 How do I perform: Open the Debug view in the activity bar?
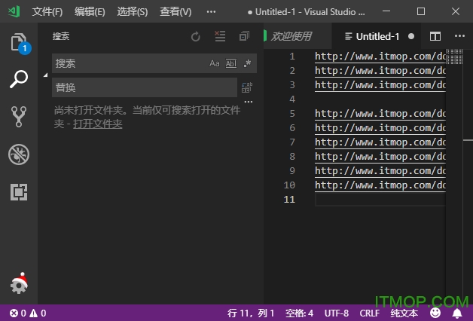click(x=19, y=154)
